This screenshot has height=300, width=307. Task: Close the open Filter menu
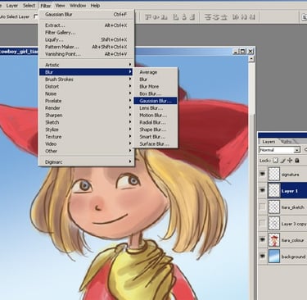click(x=46, y=6)
